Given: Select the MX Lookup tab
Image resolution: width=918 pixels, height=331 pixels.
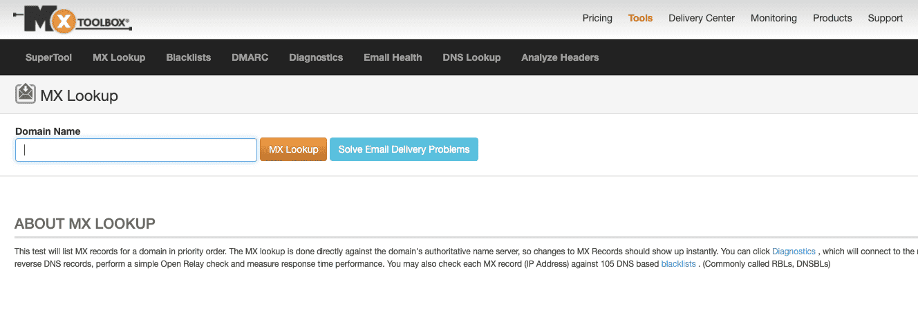Looking at the screenshot, I should [x=119, y=57].
